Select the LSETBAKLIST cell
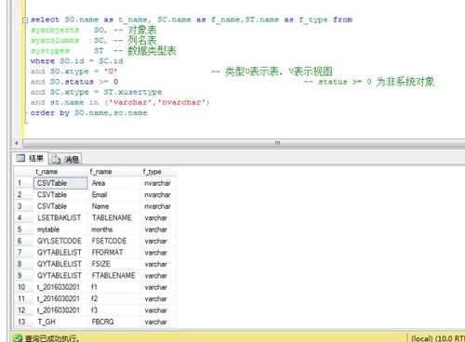Viewport: 465px width, 342px height. tap(60, 217)
